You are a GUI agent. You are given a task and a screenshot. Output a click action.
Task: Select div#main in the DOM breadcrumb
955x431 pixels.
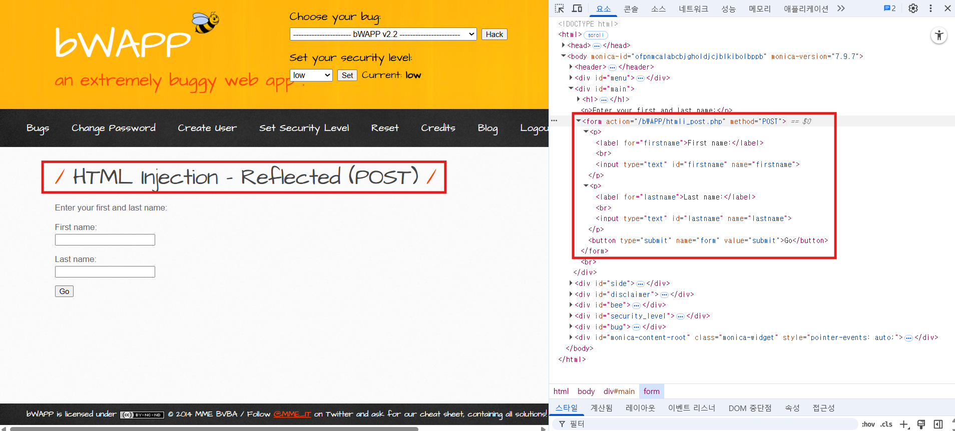[619, 391]
